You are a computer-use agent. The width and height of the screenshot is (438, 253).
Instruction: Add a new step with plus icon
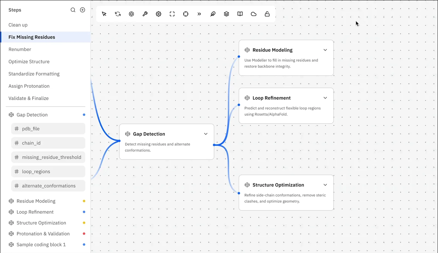point(82,10)
